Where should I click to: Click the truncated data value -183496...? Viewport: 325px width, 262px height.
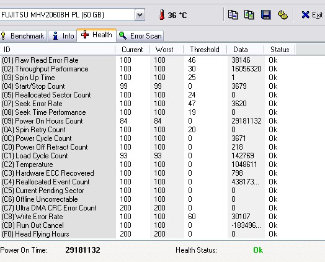246,226
